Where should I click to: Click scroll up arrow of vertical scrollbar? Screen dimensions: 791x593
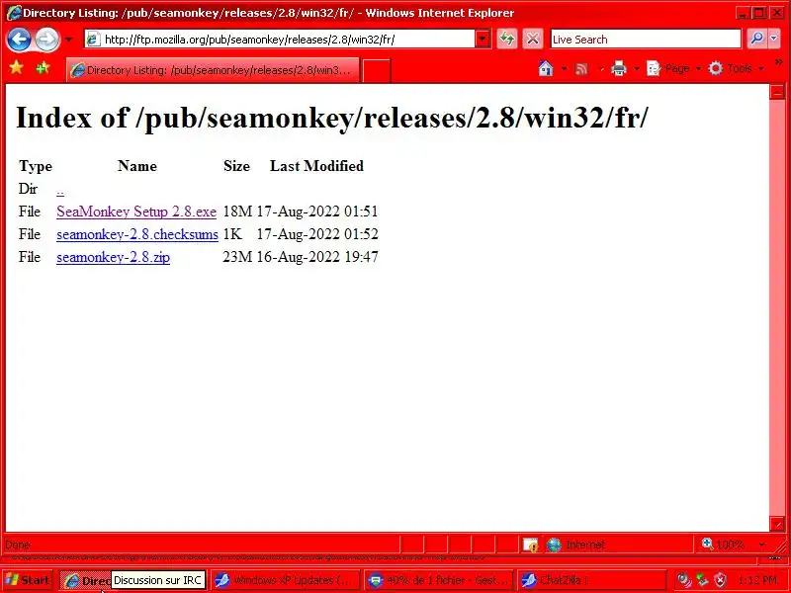pos(777,92)
